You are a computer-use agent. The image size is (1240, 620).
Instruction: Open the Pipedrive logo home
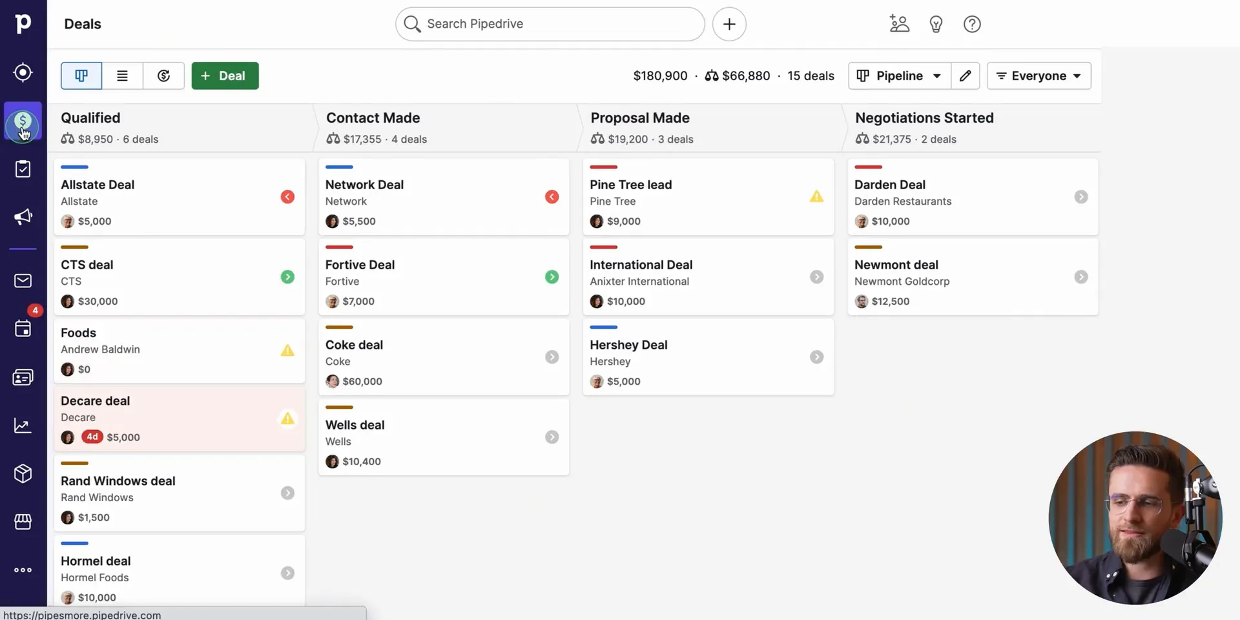(x=23, y=24)
